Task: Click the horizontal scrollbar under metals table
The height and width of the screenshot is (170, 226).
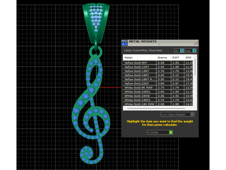Action: click(156, 108)
